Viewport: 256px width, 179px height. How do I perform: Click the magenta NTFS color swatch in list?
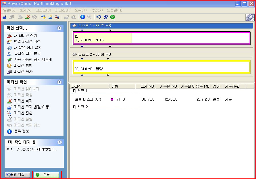112,99
